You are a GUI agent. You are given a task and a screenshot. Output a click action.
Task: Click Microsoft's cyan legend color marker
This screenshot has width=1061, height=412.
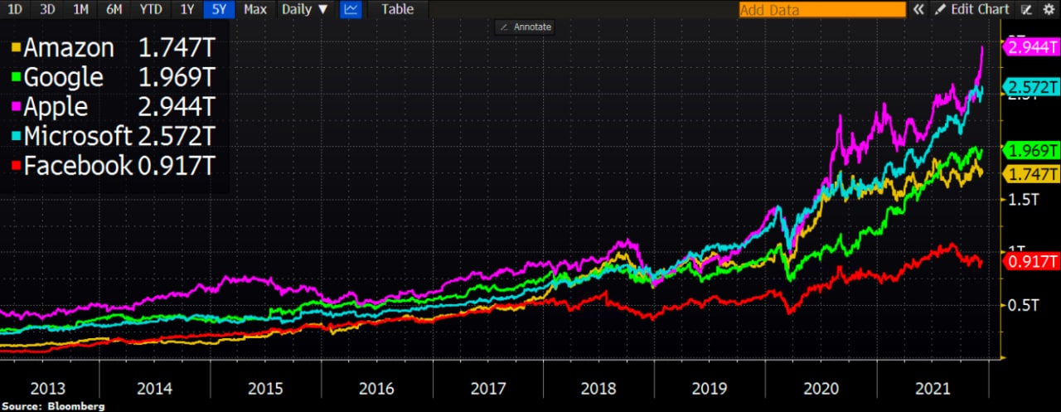click(x=17, y=134)
